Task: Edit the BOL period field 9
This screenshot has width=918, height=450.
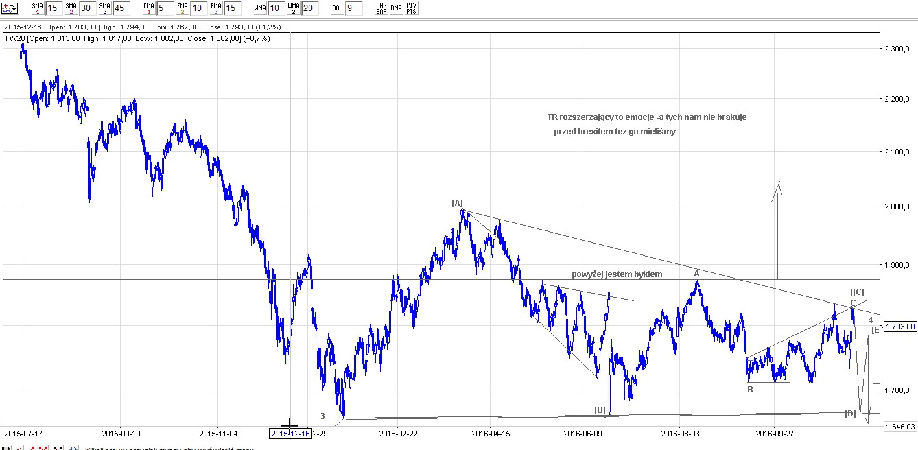Action: (x=354, y=9)
